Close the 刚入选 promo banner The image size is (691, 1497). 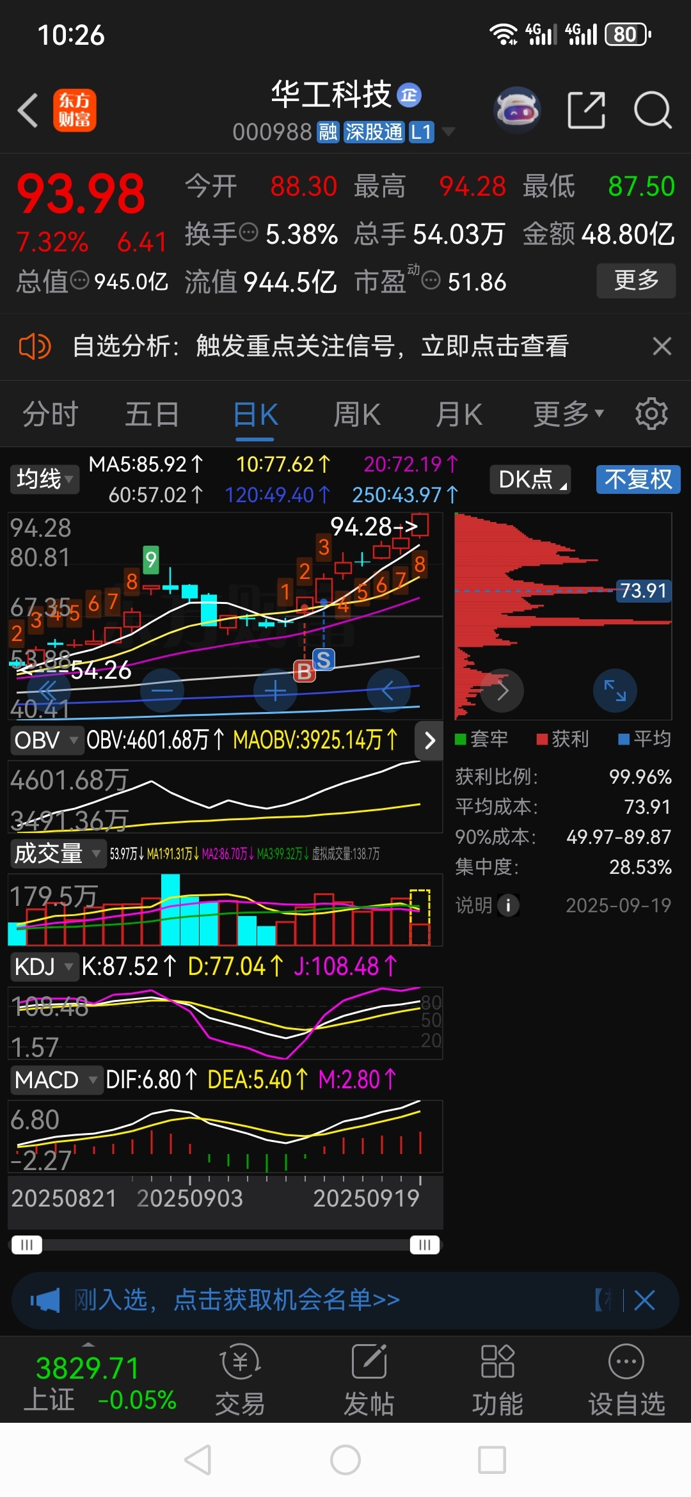pyautogui.click(x=644, y=1300)
